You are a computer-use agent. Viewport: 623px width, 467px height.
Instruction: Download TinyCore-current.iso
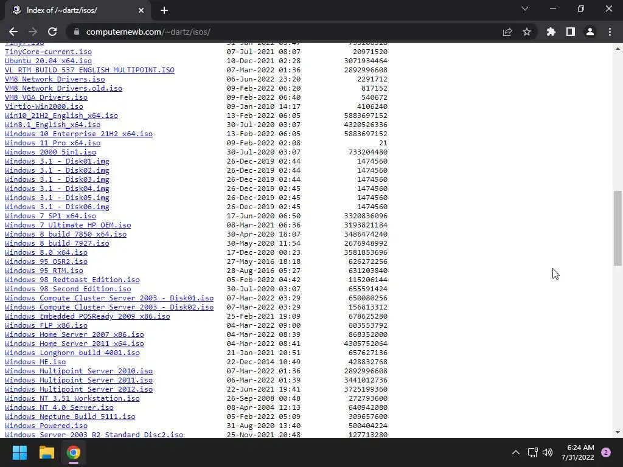(x=48, y=52)
